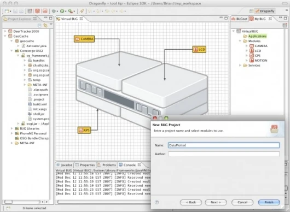Image resolution: width=290 pixels, height=212 pixels.
Task: Expand the META-INF folder under cg_framework
Action: (25, 85)
